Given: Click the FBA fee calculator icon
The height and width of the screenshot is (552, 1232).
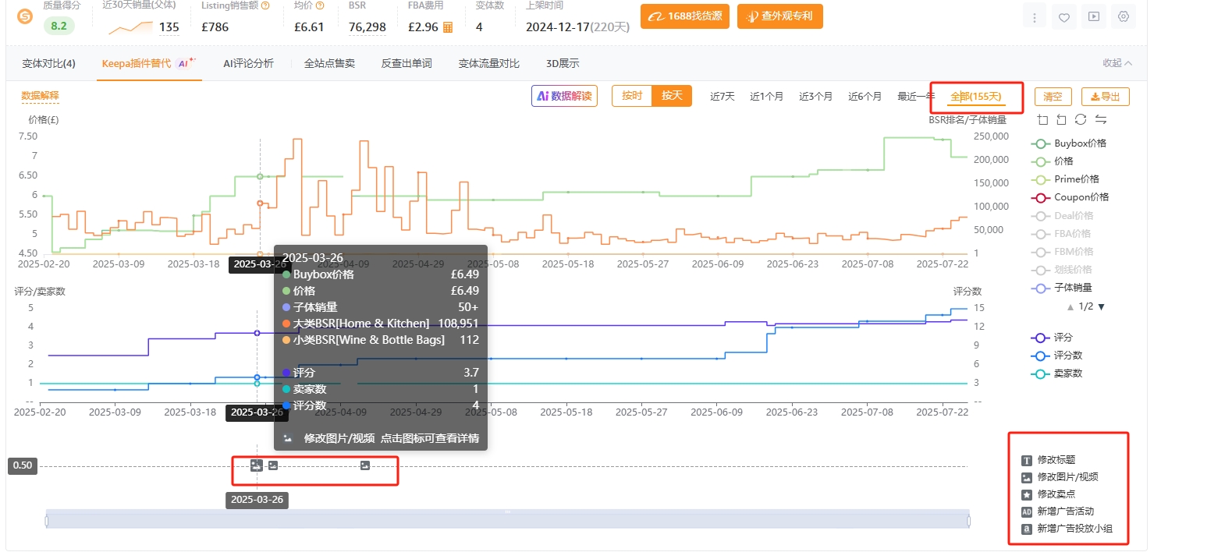Looking at the screenshot, I should [x=448, y=27].
